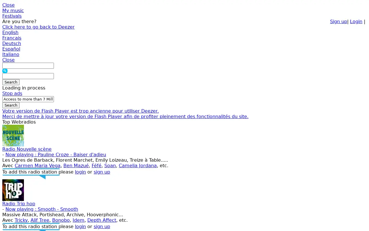Open the 'Merci de mettre à jour' link

[x=125, y=116]
